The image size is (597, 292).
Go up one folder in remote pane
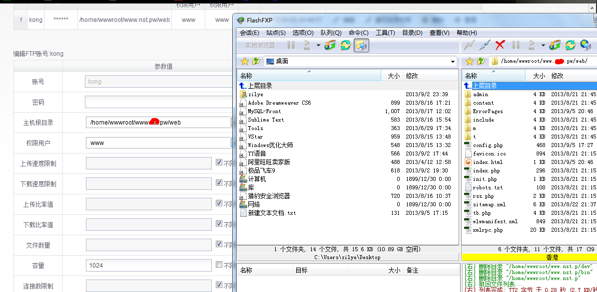point(481,61)
